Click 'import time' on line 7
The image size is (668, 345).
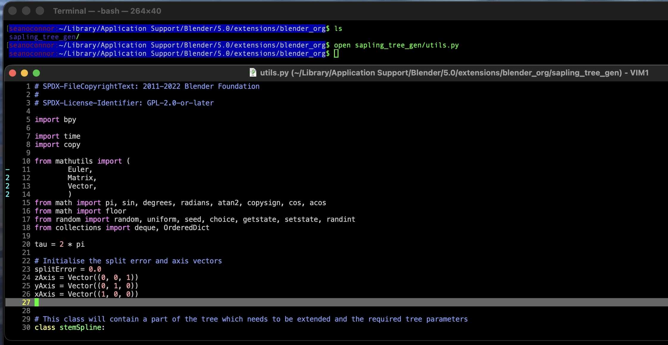pyautogui.click(x=57, y=136)
